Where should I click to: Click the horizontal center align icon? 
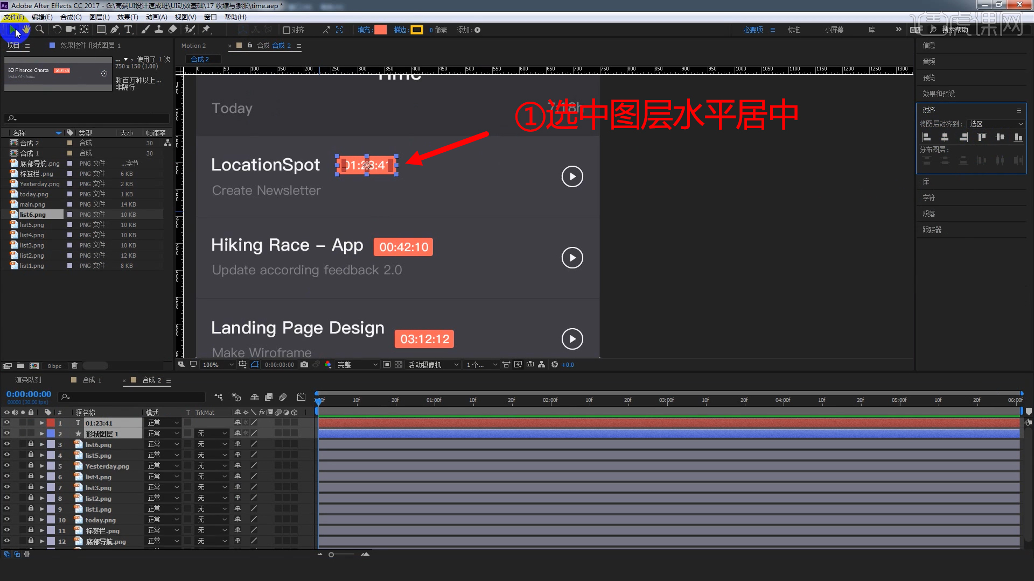point(945,137)
